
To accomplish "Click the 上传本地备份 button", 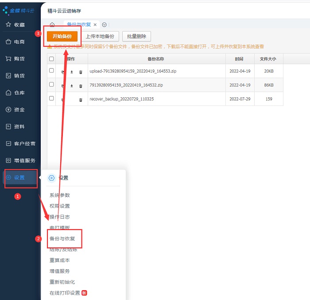I will point(100,36).
